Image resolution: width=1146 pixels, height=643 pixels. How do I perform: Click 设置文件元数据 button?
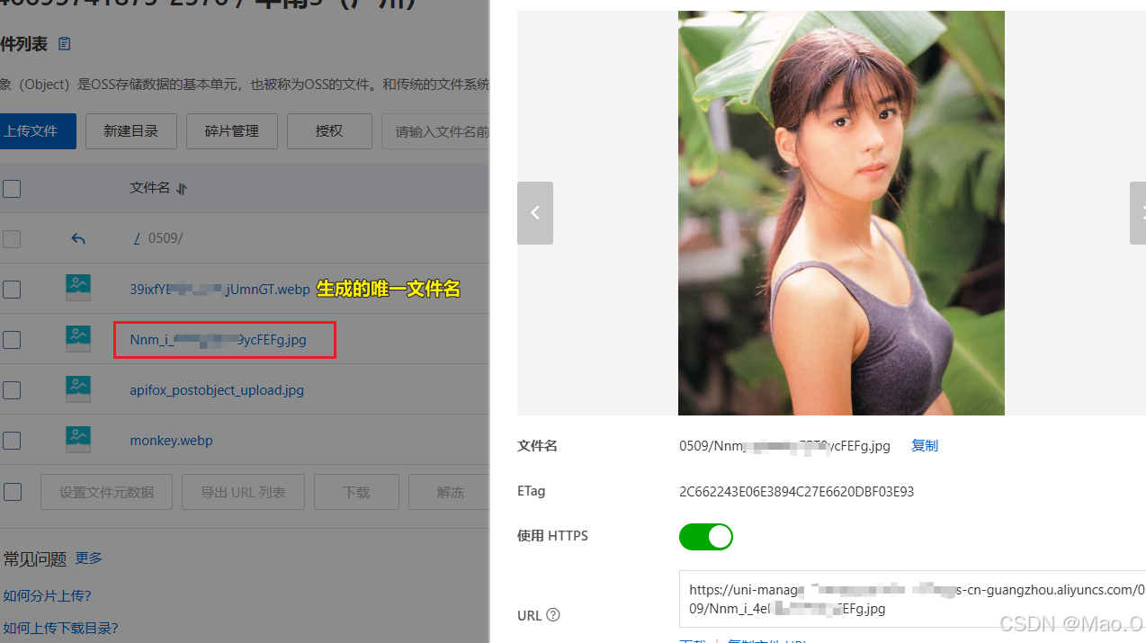pos(107,492)
